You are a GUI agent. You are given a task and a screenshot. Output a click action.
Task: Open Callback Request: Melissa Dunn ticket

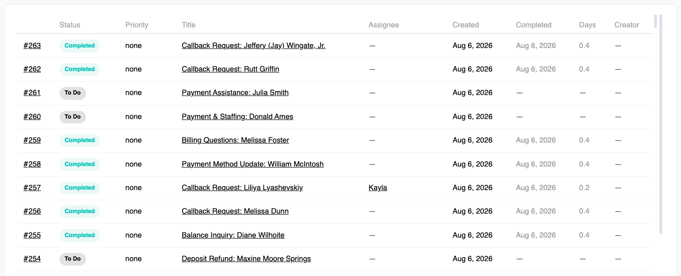click(235, 211)
